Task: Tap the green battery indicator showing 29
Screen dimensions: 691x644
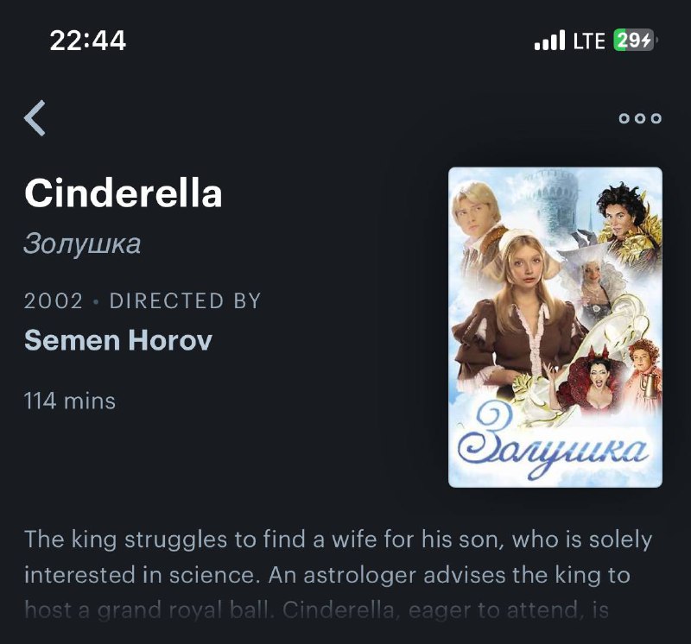Action: [634, 40]
